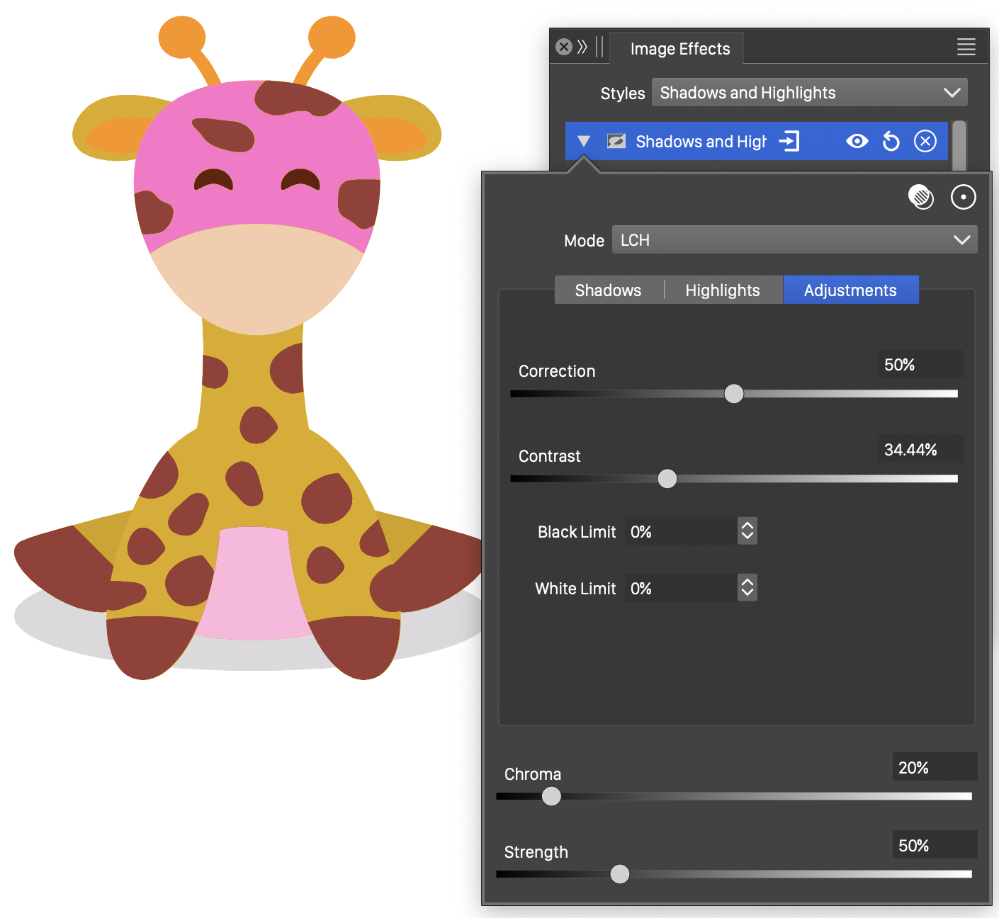Screen dimensions: 999x918
Task: Click the White Limit stepper arrows
Action: click(747, 588)
